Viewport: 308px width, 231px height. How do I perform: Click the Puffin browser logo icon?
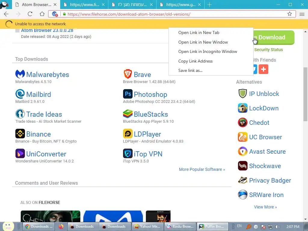[x=4, y=4]
